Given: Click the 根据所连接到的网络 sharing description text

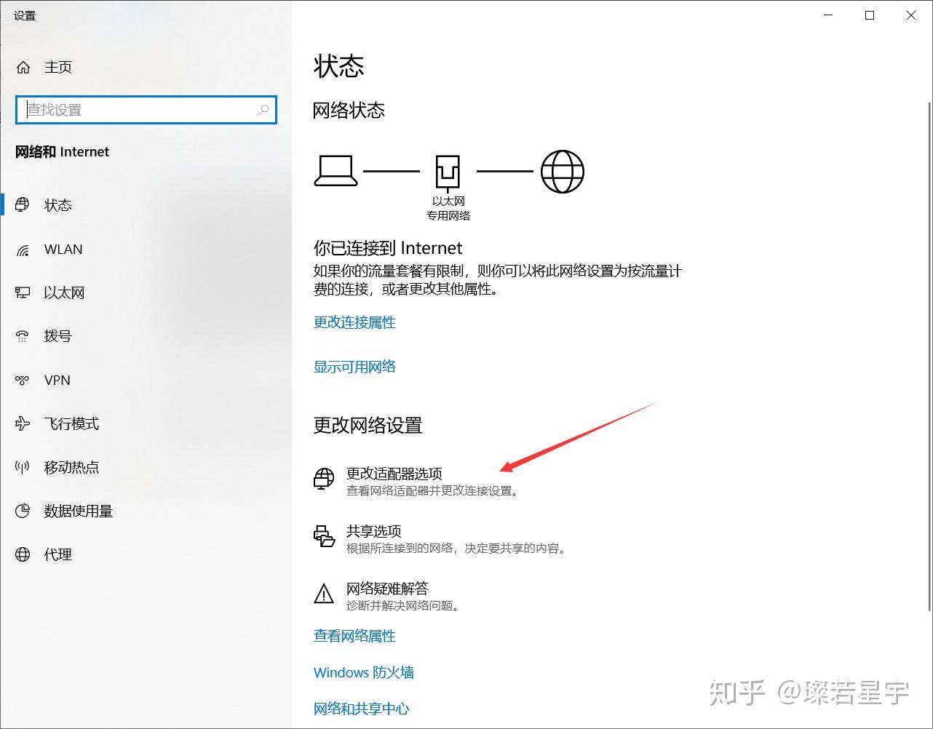Looking at the screenshot, I should point(456,549).
